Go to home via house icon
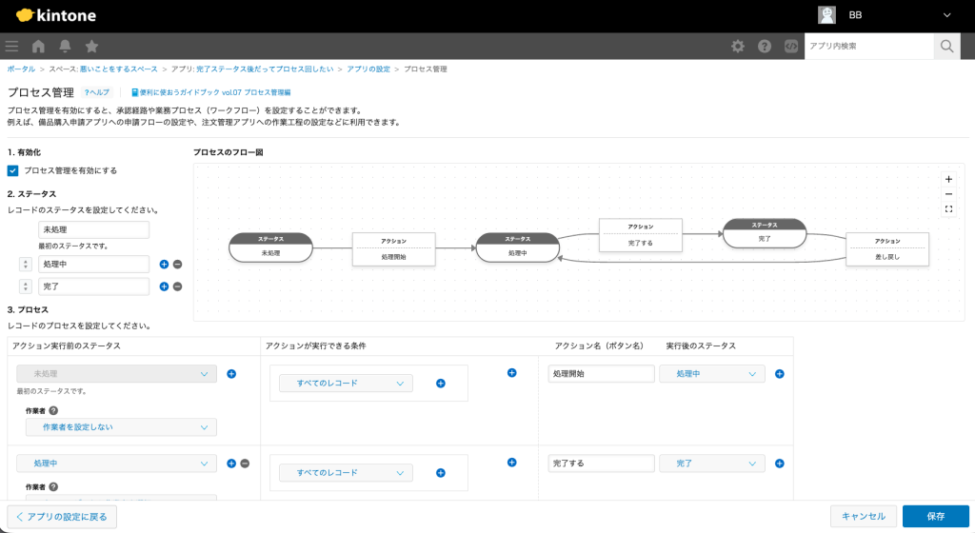Viewport: 975px width, 533px height. 38,46
